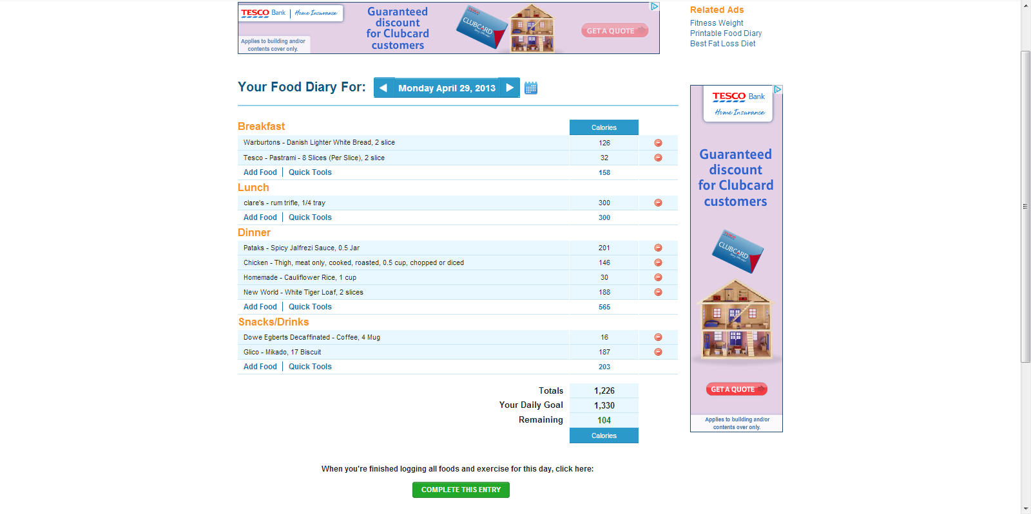Add Food under Breakfast

(x=260, y=172)
